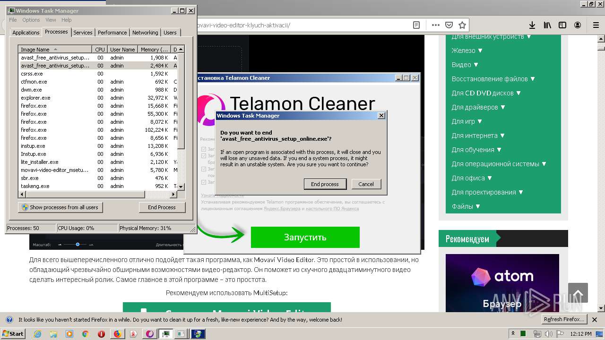Launch Opera from taskbar
The height and width of the screenshot is (340, 605).
[102, 334]
